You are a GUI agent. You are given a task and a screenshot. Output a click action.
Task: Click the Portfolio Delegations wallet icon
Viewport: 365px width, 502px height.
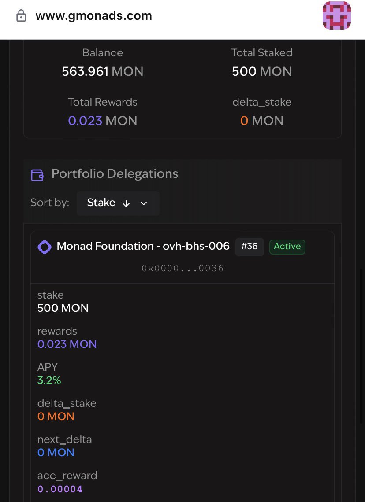(37, 175)
